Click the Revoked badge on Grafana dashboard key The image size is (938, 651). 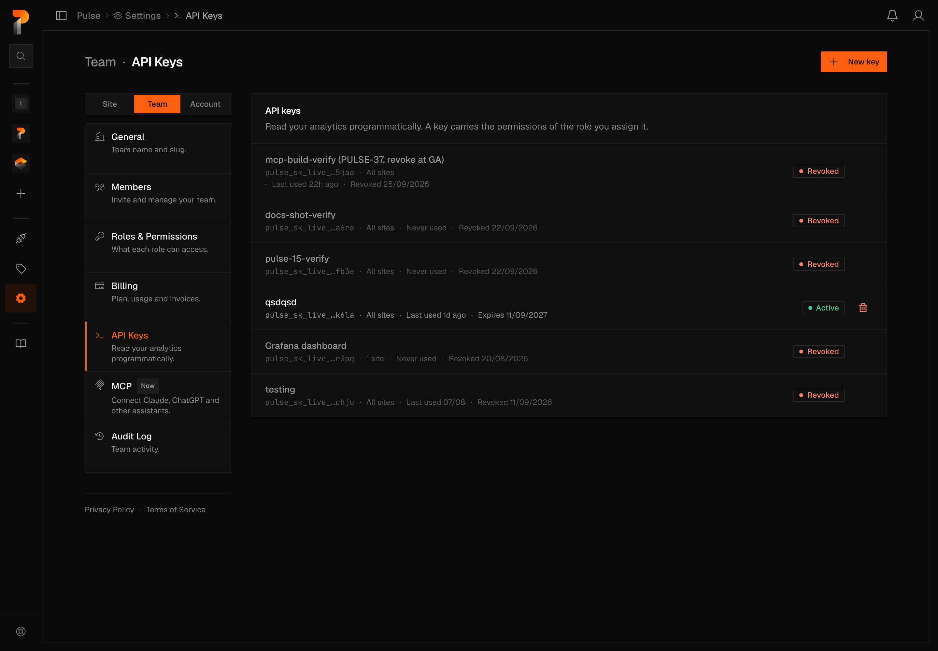point(819,351)
